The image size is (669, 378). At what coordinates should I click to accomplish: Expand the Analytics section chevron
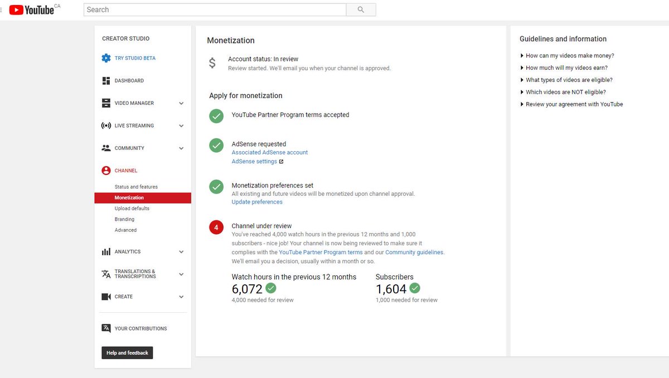(x=181, y=252)
